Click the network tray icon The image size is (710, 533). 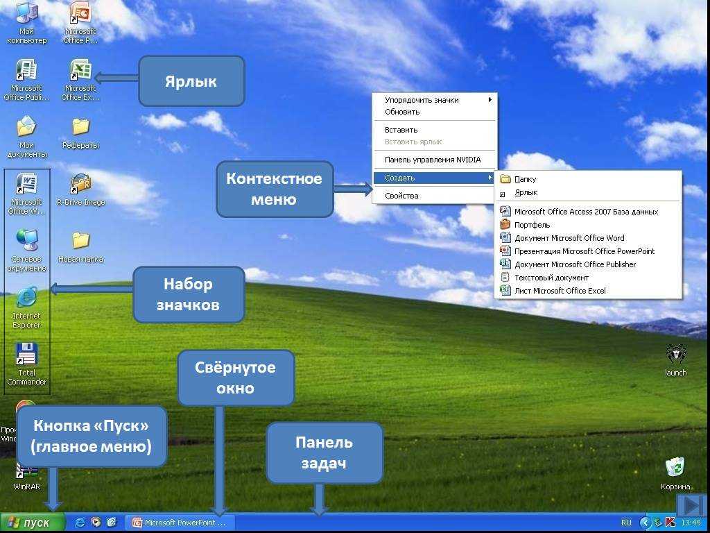[x=659, y=523]
